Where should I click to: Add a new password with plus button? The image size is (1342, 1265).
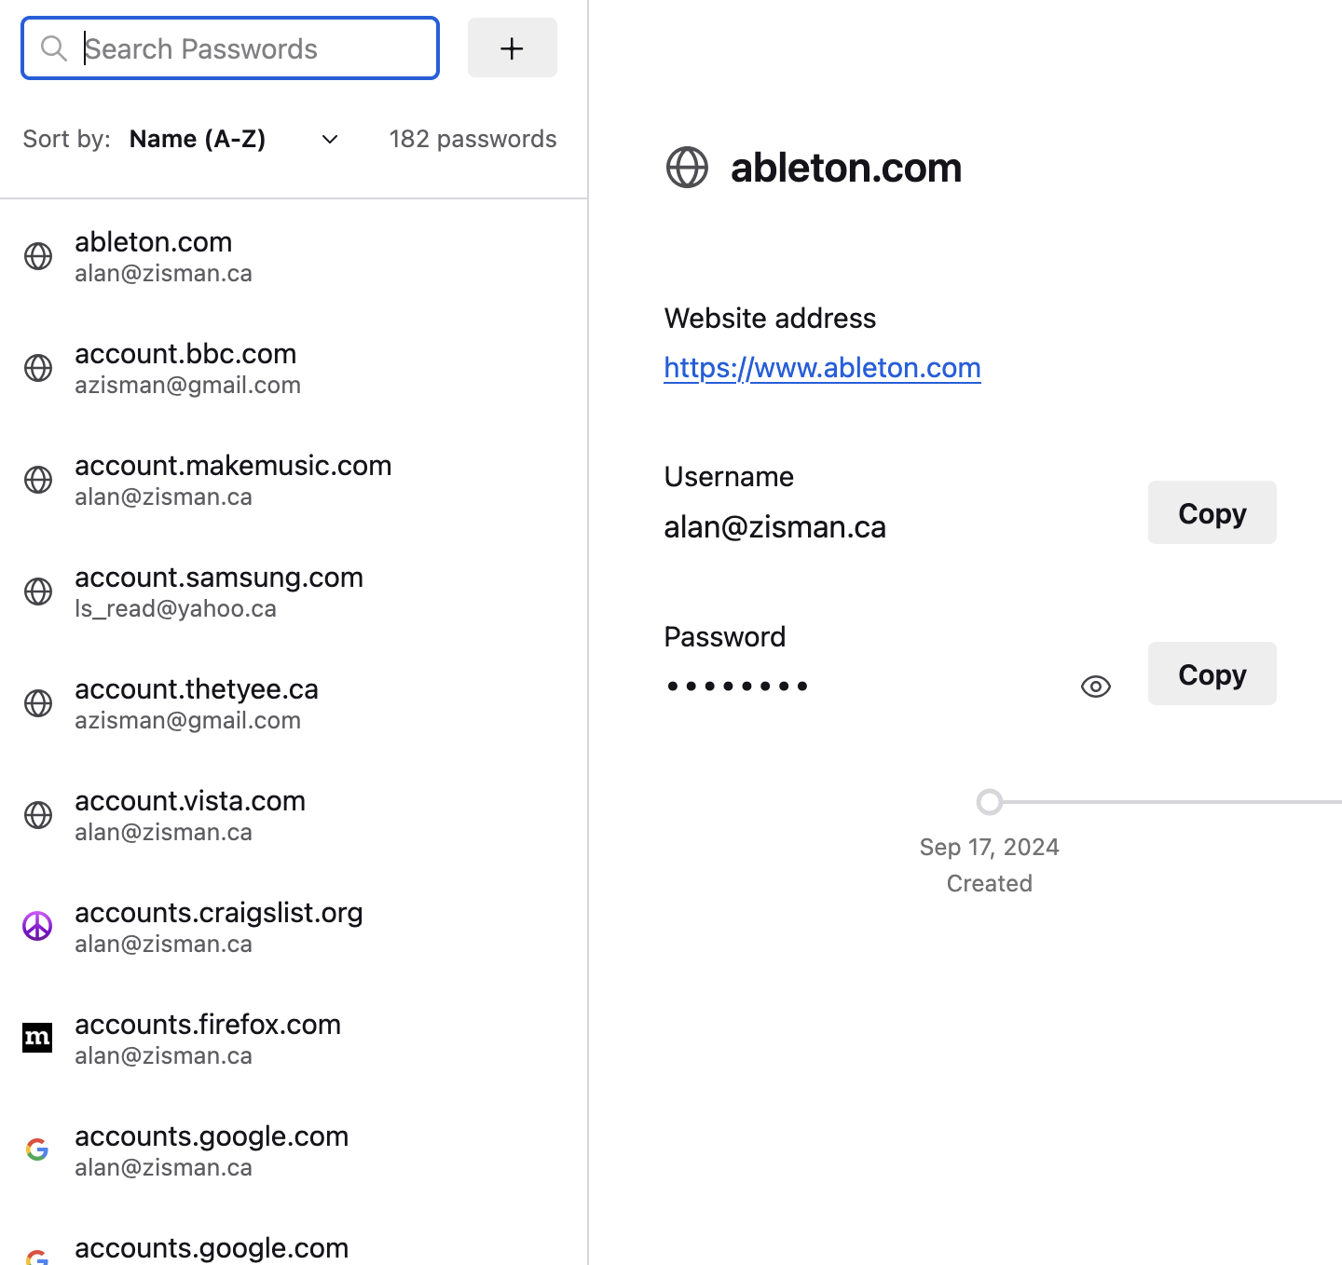(x=512, y=48)
